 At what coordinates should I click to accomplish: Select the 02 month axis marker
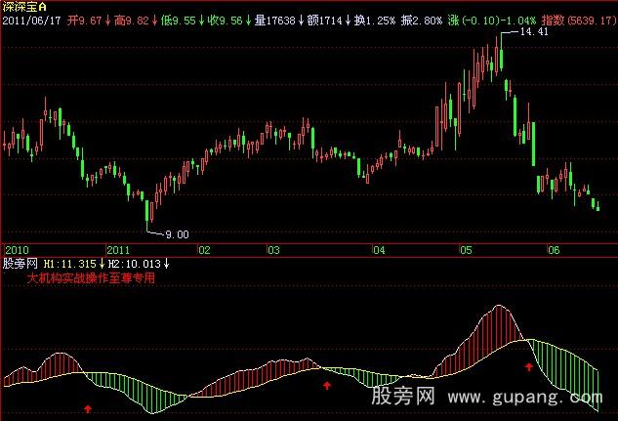point(204,250)
